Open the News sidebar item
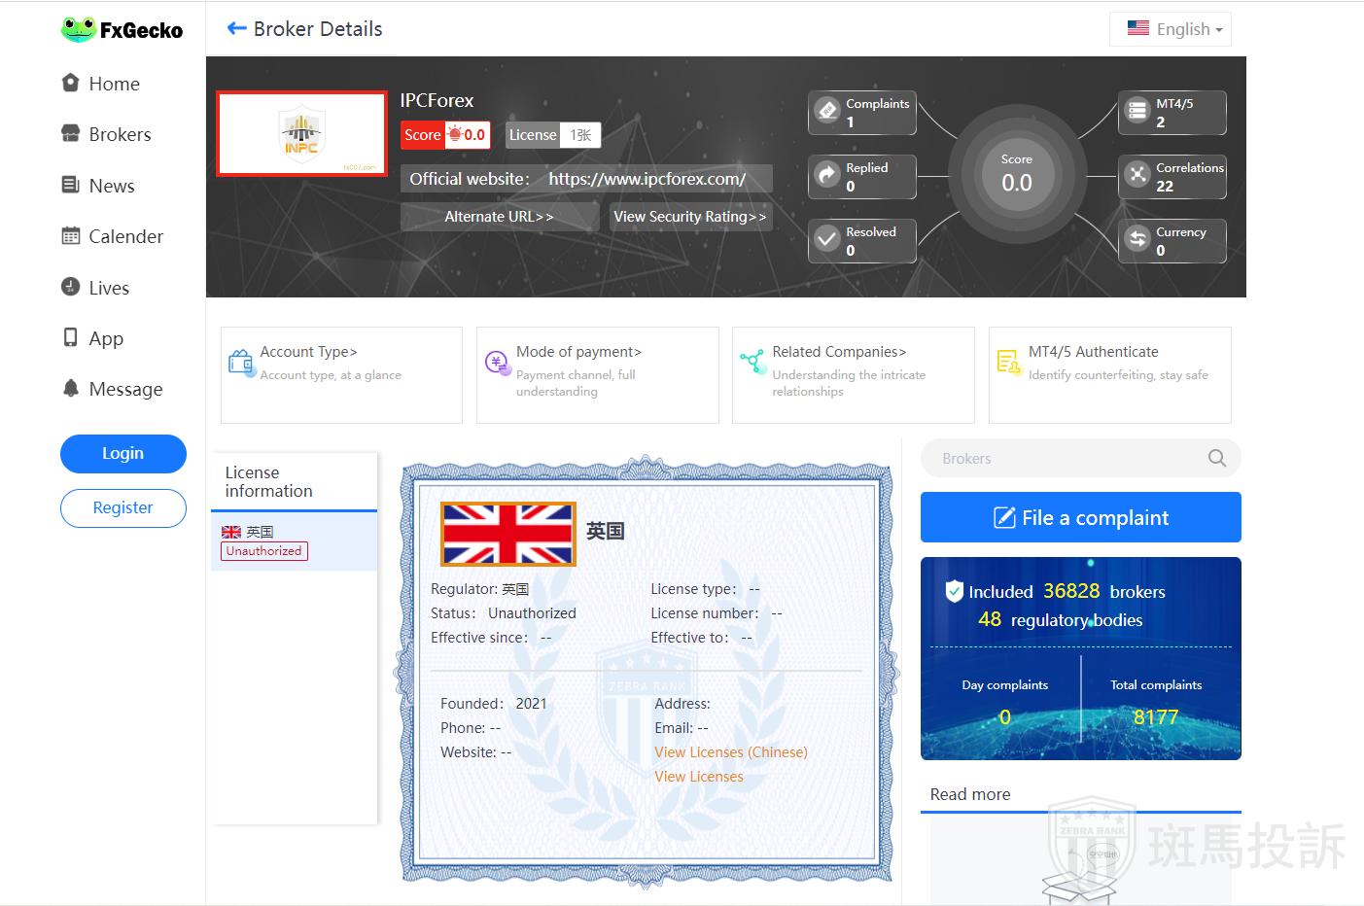This screenshot has width=1364, height=906. (x=111, y=186)
